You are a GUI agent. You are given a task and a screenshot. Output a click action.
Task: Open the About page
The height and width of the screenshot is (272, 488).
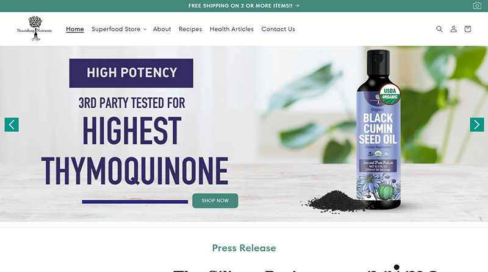pyautogui.click(x=162, y=29)
